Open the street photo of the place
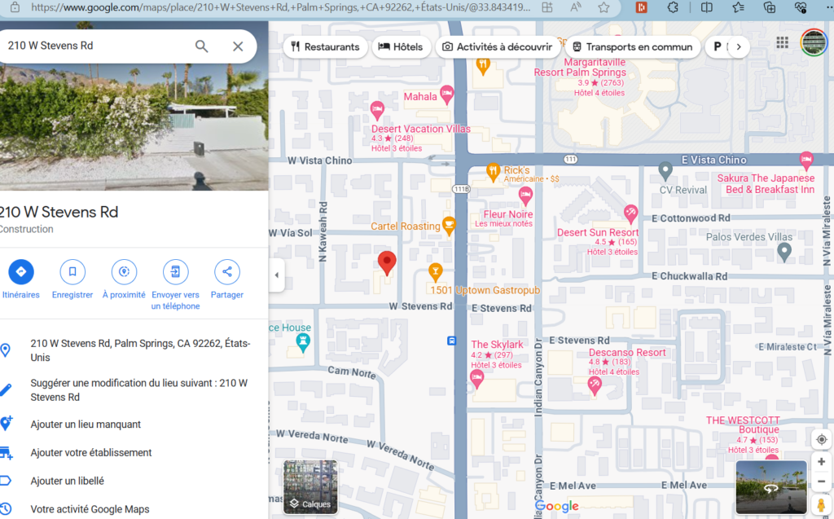 pyautogui.click(x=134, y=126)
